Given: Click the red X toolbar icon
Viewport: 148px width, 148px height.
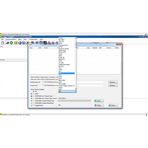Looking at the screenshot, I should point(28,43).
